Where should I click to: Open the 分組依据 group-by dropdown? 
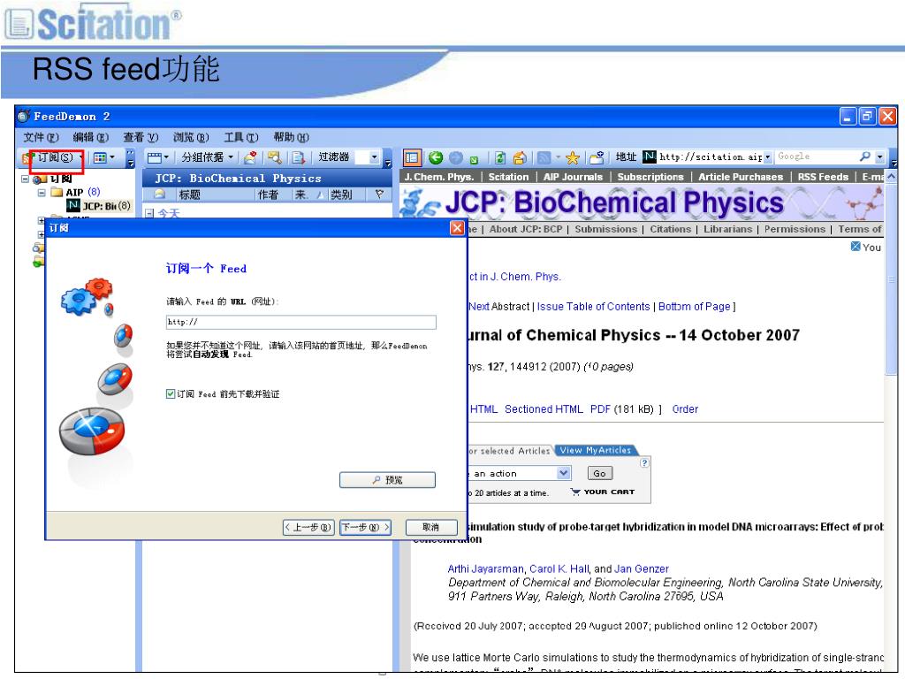tap(207, 157)
